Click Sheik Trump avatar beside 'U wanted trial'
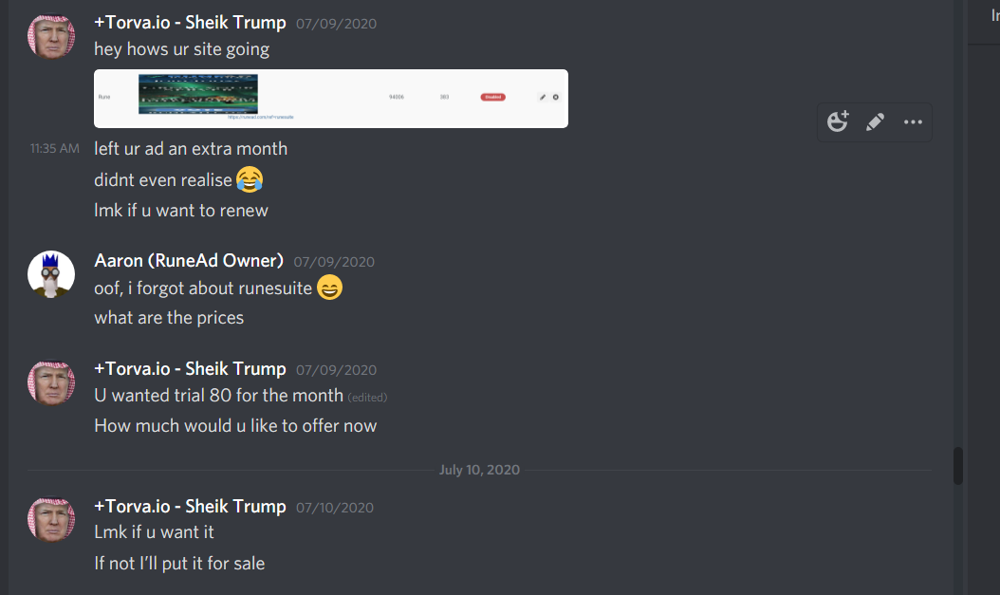 pos(51,382)
